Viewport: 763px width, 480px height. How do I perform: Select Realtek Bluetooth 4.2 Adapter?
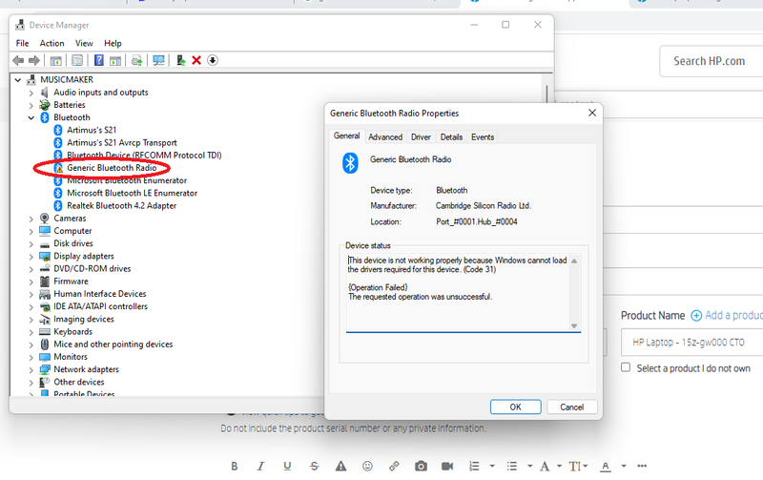coord(122,206)
